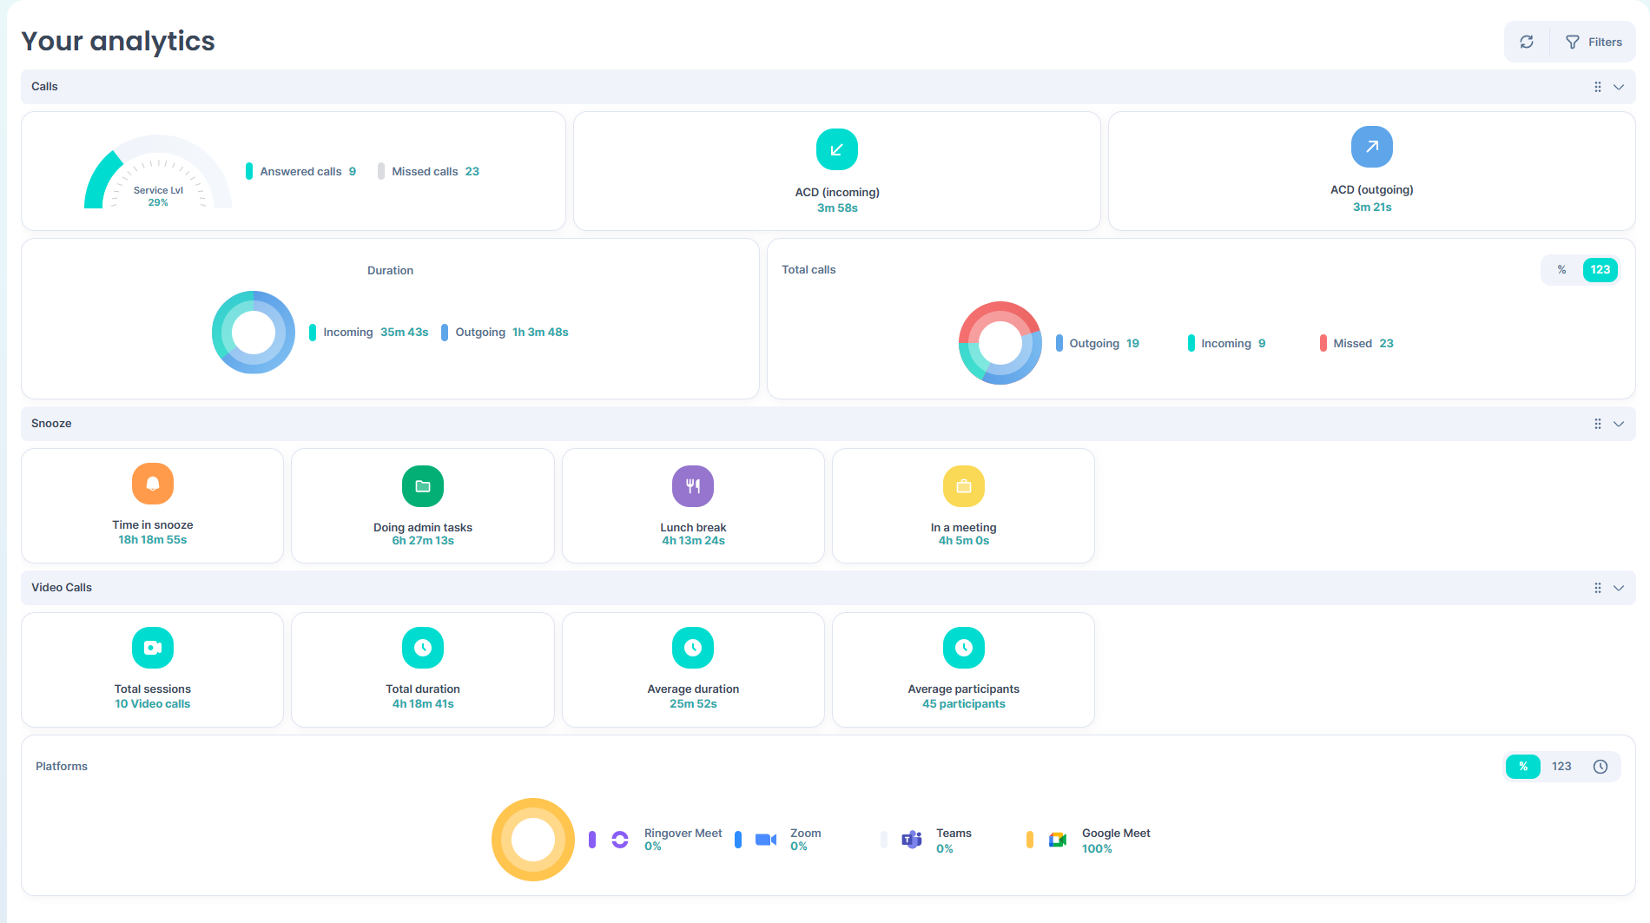Click the Google Meet 100% value
1650x923 pixels.
(1097, 849)
